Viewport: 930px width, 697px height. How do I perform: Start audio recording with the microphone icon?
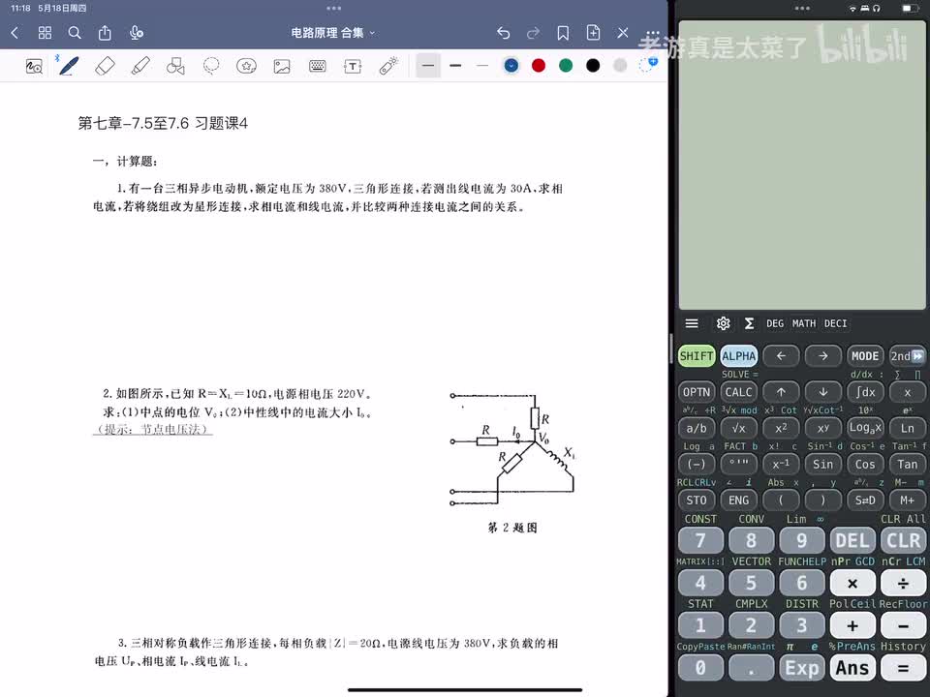[136, 33]
